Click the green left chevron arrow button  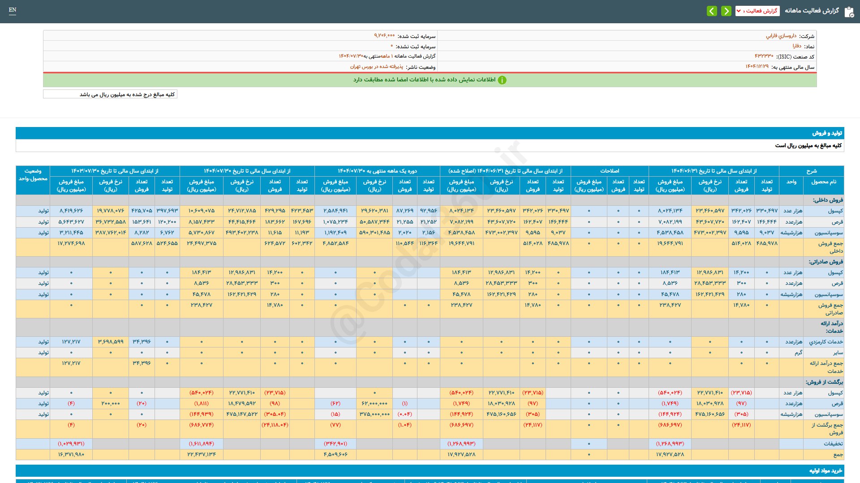tap(712, 11)
